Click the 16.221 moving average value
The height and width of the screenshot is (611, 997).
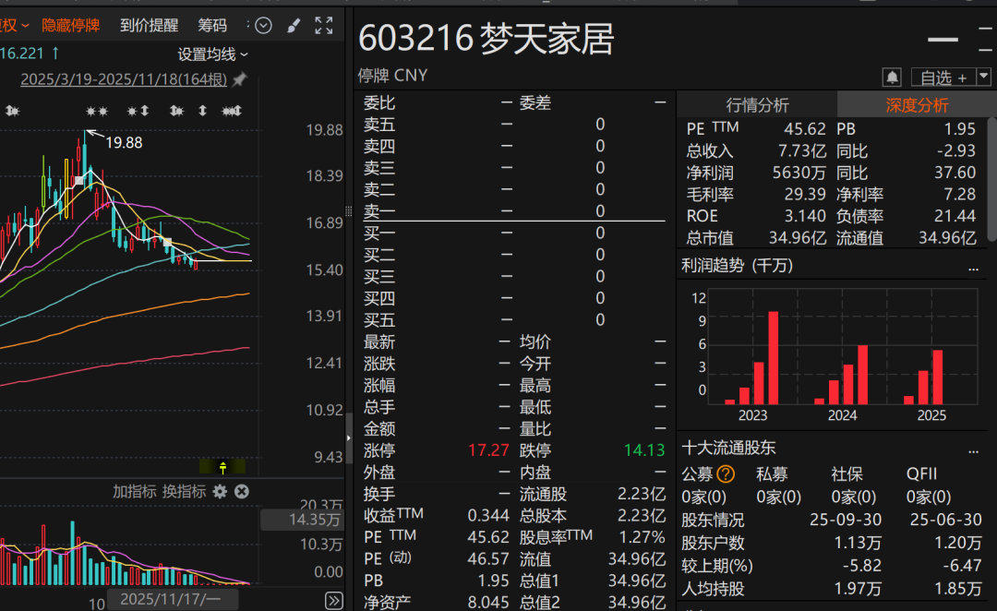click(x=22, y=54)
